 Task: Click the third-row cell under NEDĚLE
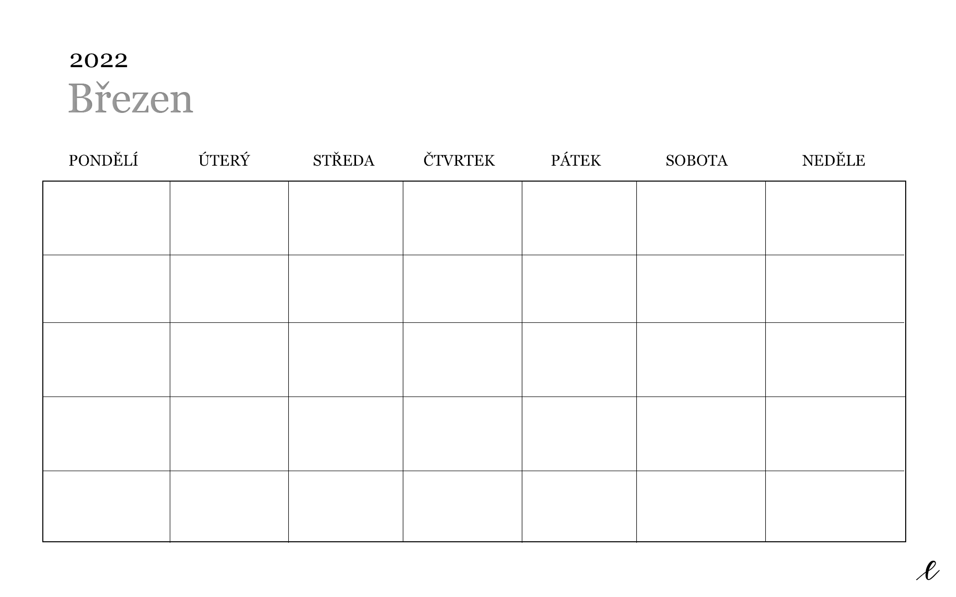tap(835, 360)
